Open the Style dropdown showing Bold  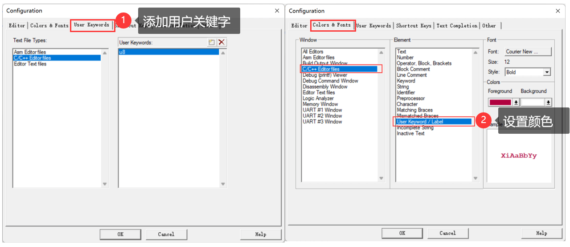click(x=547, y=72)
